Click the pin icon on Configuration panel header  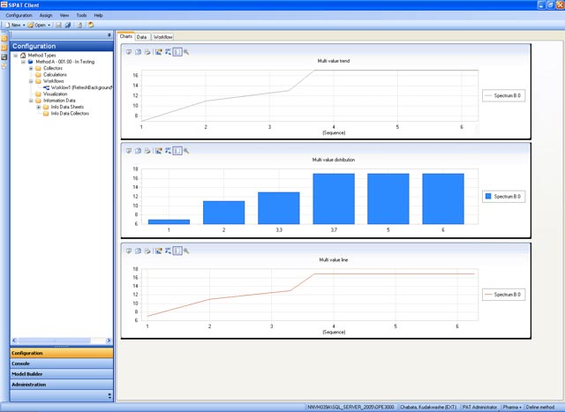109,35
